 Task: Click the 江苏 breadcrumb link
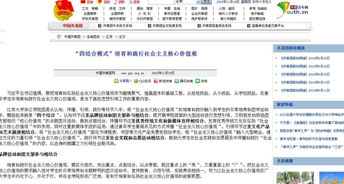(109, 37)
